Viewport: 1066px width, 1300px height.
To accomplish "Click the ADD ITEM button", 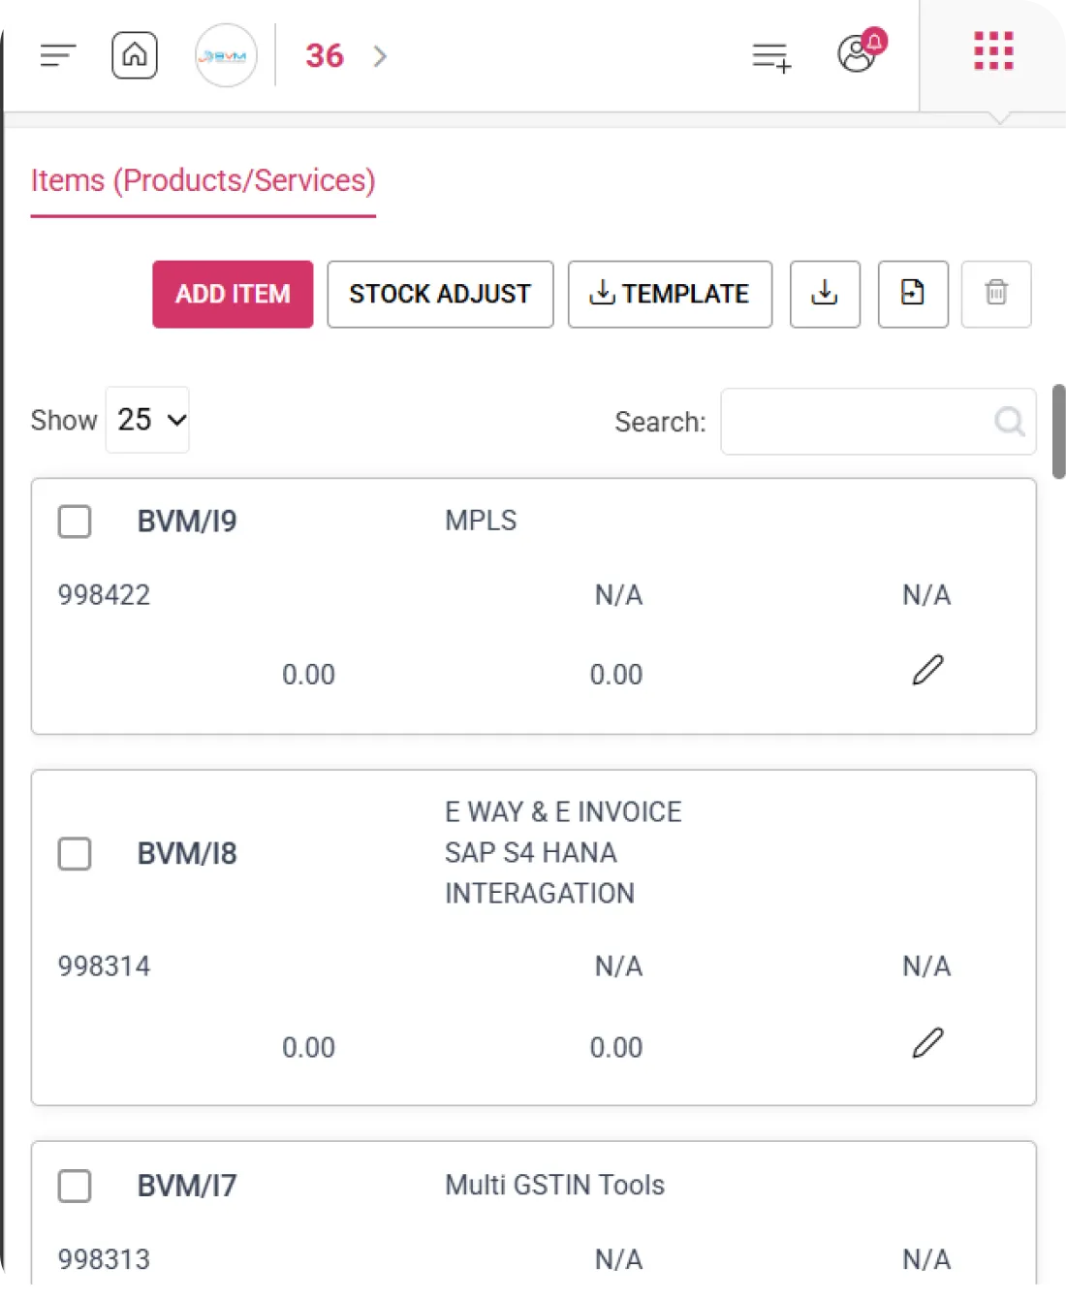I will (x=233, y=294).
